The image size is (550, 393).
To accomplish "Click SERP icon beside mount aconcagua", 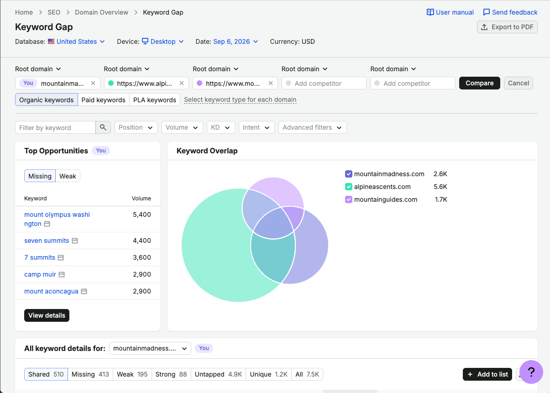I will pos(84,291).
